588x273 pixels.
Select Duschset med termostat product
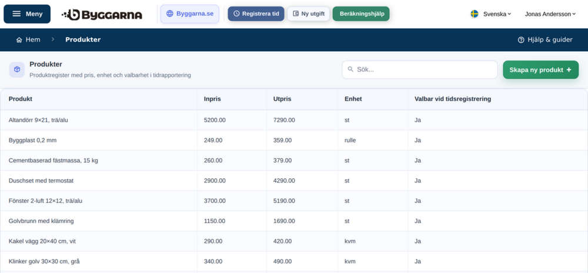coord(294,181)
